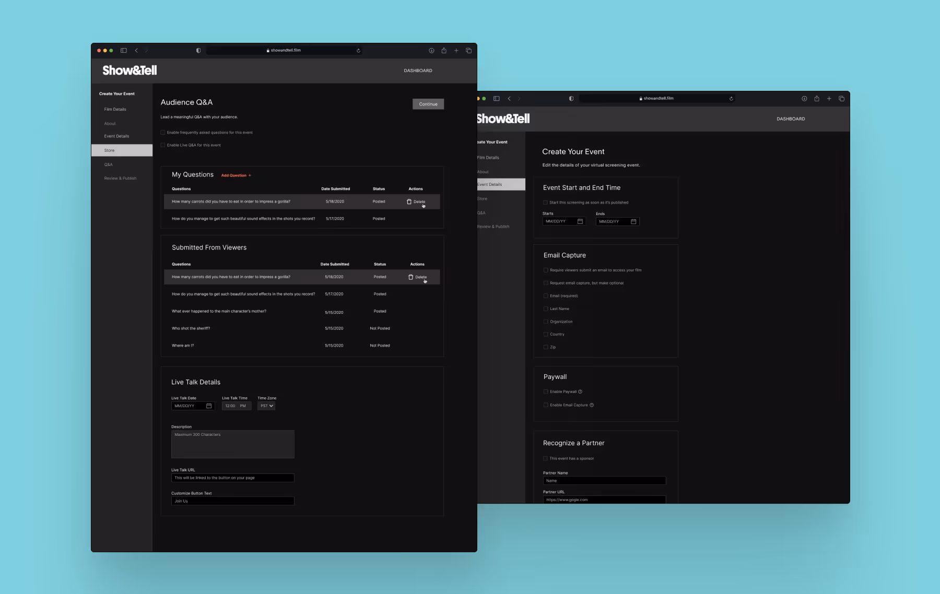
Task: Toggle Last Name checkbox
Action: (x=546, y=309)
